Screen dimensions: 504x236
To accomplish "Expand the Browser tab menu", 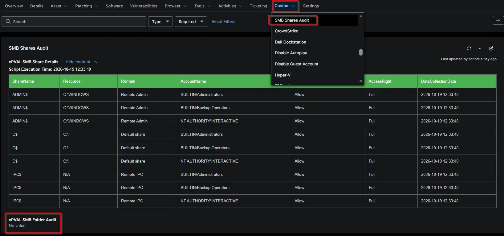I will tap(176, 6).
